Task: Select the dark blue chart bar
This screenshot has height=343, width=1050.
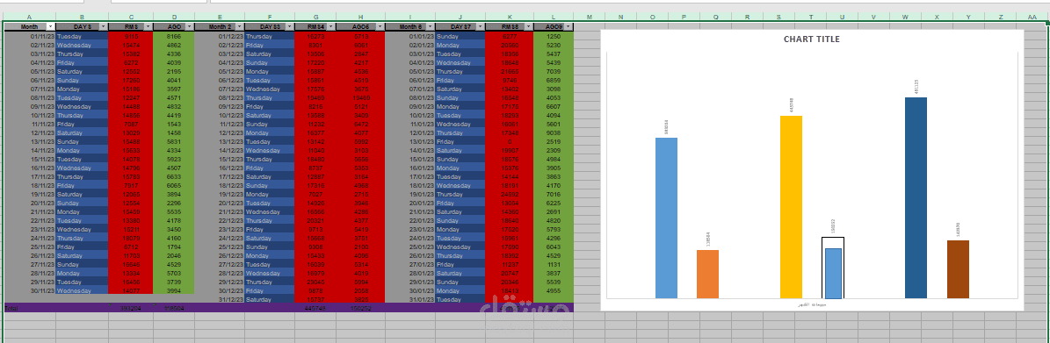Action: tap(916, 197)
